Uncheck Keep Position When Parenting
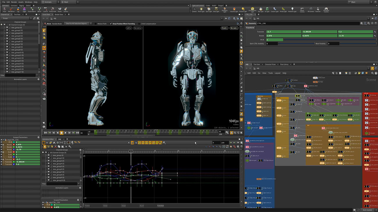Viewport: 378px width, 212px height. [111, 24]
